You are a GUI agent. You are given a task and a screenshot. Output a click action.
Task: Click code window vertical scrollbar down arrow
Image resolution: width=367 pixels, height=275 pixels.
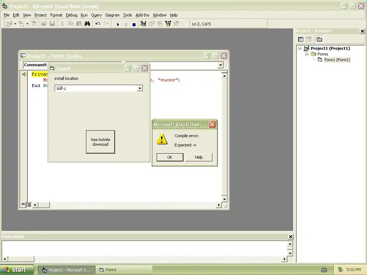pyautogui.click(x=224, y=199)
